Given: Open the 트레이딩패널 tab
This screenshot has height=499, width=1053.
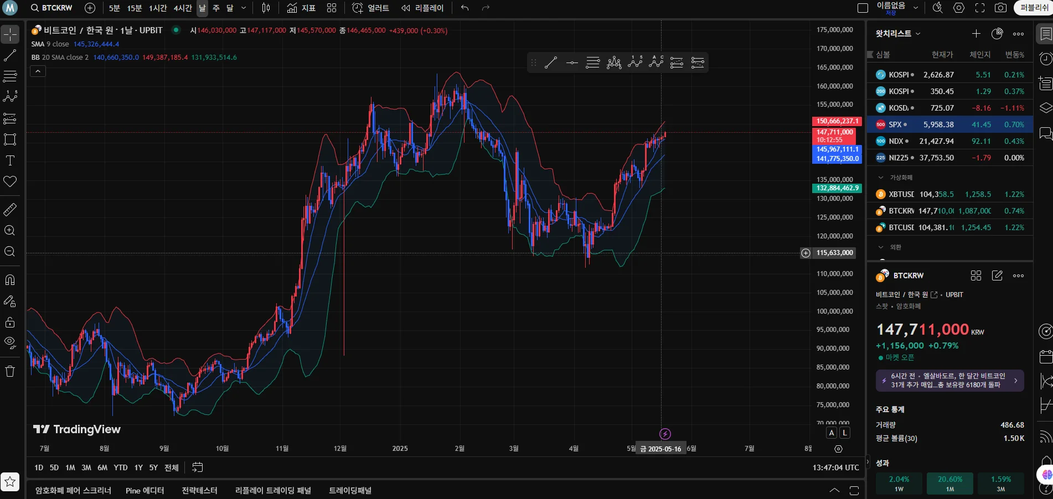Looking at the screenshot, I should pos(350,491).
